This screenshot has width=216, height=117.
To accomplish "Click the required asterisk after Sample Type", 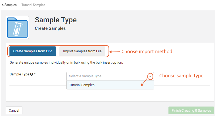I will [x=35, y=74].
